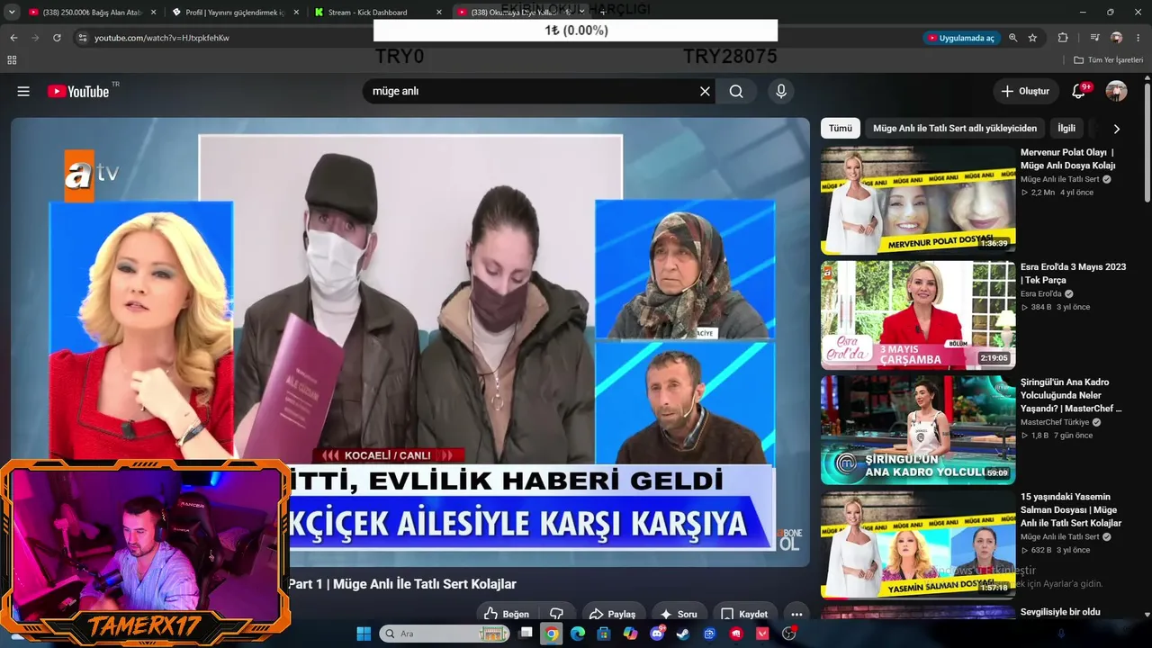The width and height of the screenshot is (1152, 648).
Task: Click Uygulamada aç button
Action: [960, 38]
